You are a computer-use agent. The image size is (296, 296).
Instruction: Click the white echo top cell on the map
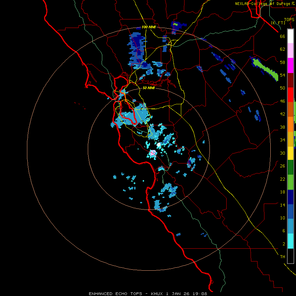point(159,145)
